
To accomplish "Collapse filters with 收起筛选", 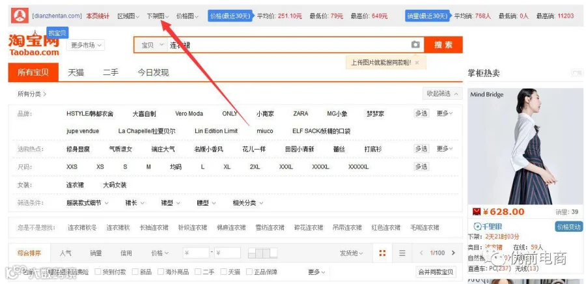I will click(442, 93).
